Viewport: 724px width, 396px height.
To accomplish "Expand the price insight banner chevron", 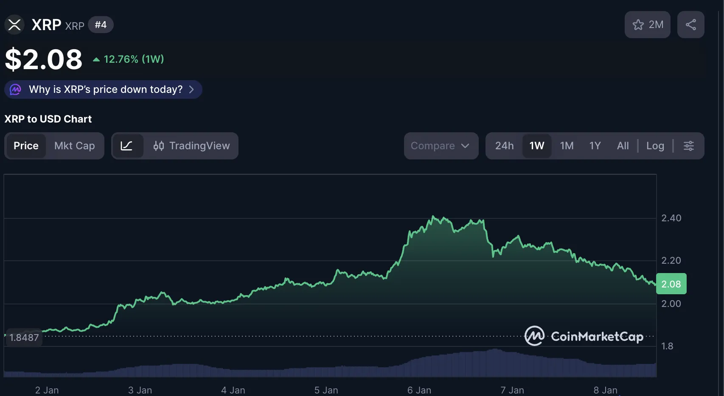I will click(x=192, y=89).
